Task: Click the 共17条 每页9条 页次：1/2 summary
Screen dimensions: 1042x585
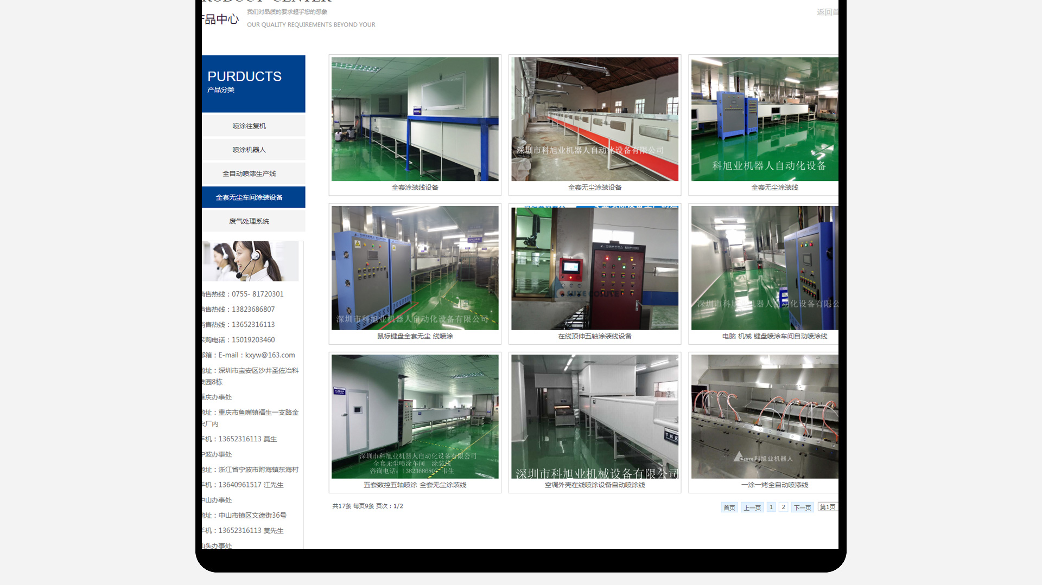Action: pos(367,506)
